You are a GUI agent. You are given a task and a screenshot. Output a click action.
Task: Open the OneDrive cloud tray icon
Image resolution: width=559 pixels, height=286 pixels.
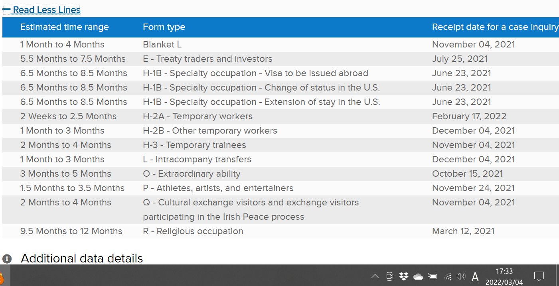[418, 276]
